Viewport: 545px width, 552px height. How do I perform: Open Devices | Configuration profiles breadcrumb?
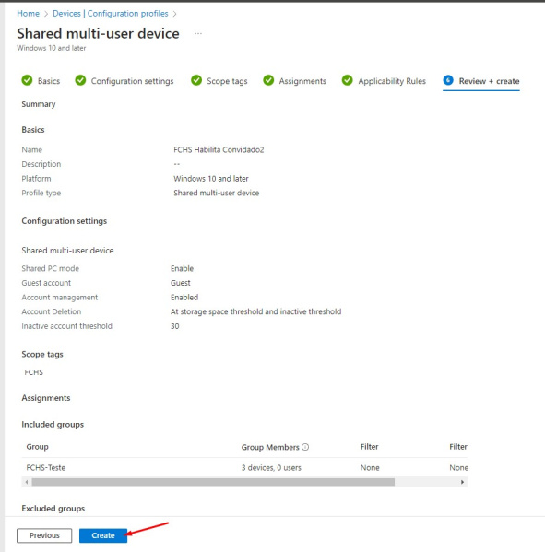pos(111,14)
